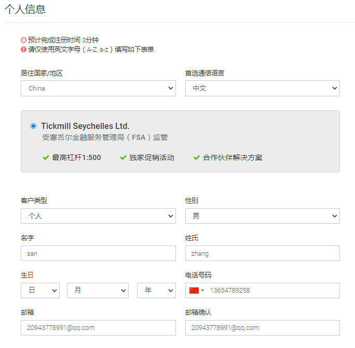Viewport: 355px width, 348px height.
Task: Click the 姓氏 field containing zhang
Action: pos(262,253)
